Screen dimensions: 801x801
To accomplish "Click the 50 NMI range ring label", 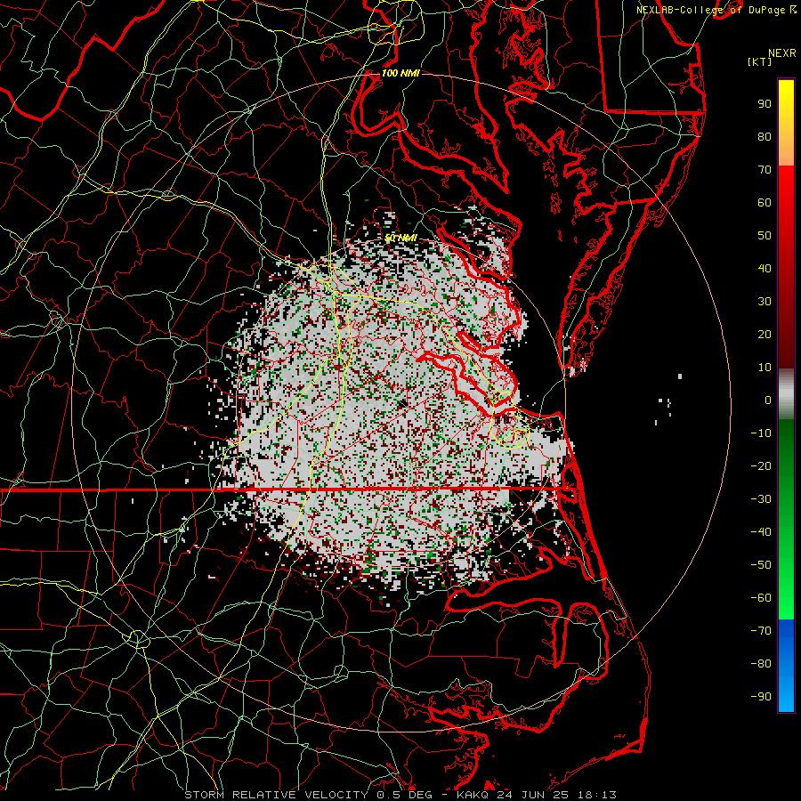I will coord(401,238).
